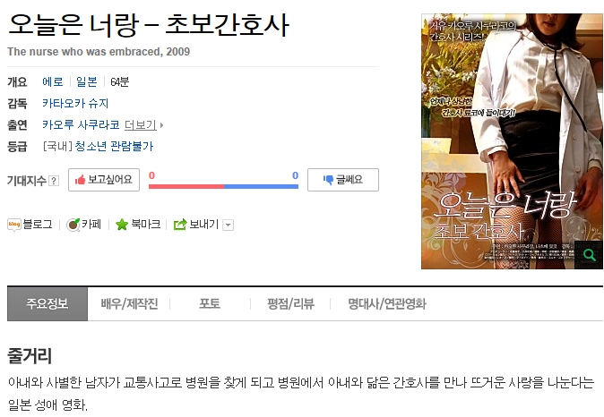Switch to the 배우/제작진 tab
Screen dimensions: 604x417
pyautogui.click(x=129, y=304)
